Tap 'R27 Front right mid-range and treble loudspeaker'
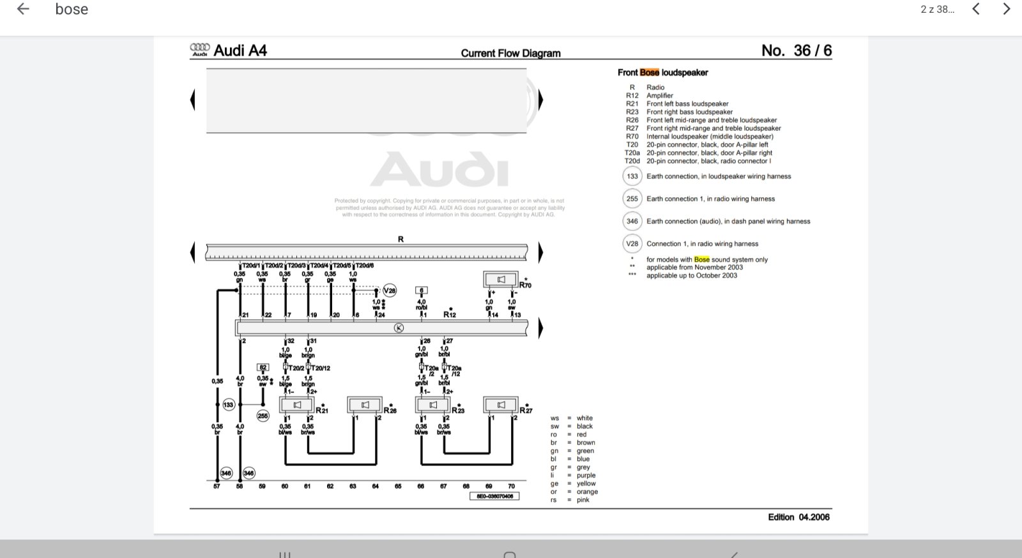 click(703, 128)
